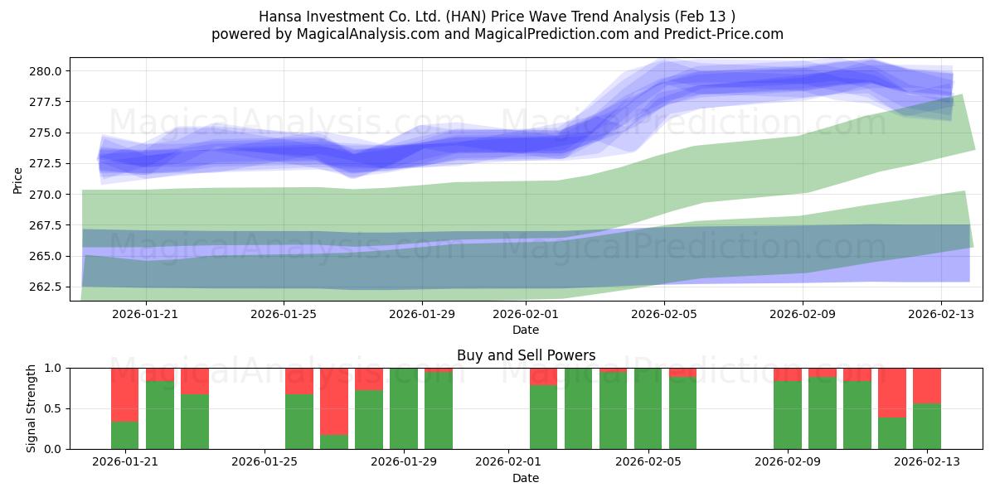The width and height of the screenshot is (995, 497).
Task: Click the 2026-01-25 date tick of the Buy and Sell Powers chart
Action: tap(265, 462)
